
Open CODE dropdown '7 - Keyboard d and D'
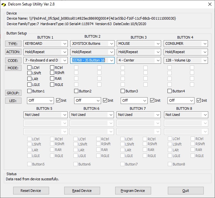[x=46, y=60]
